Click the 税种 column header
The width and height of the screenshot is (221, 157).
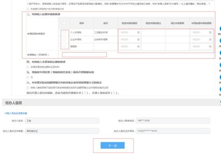82,23
